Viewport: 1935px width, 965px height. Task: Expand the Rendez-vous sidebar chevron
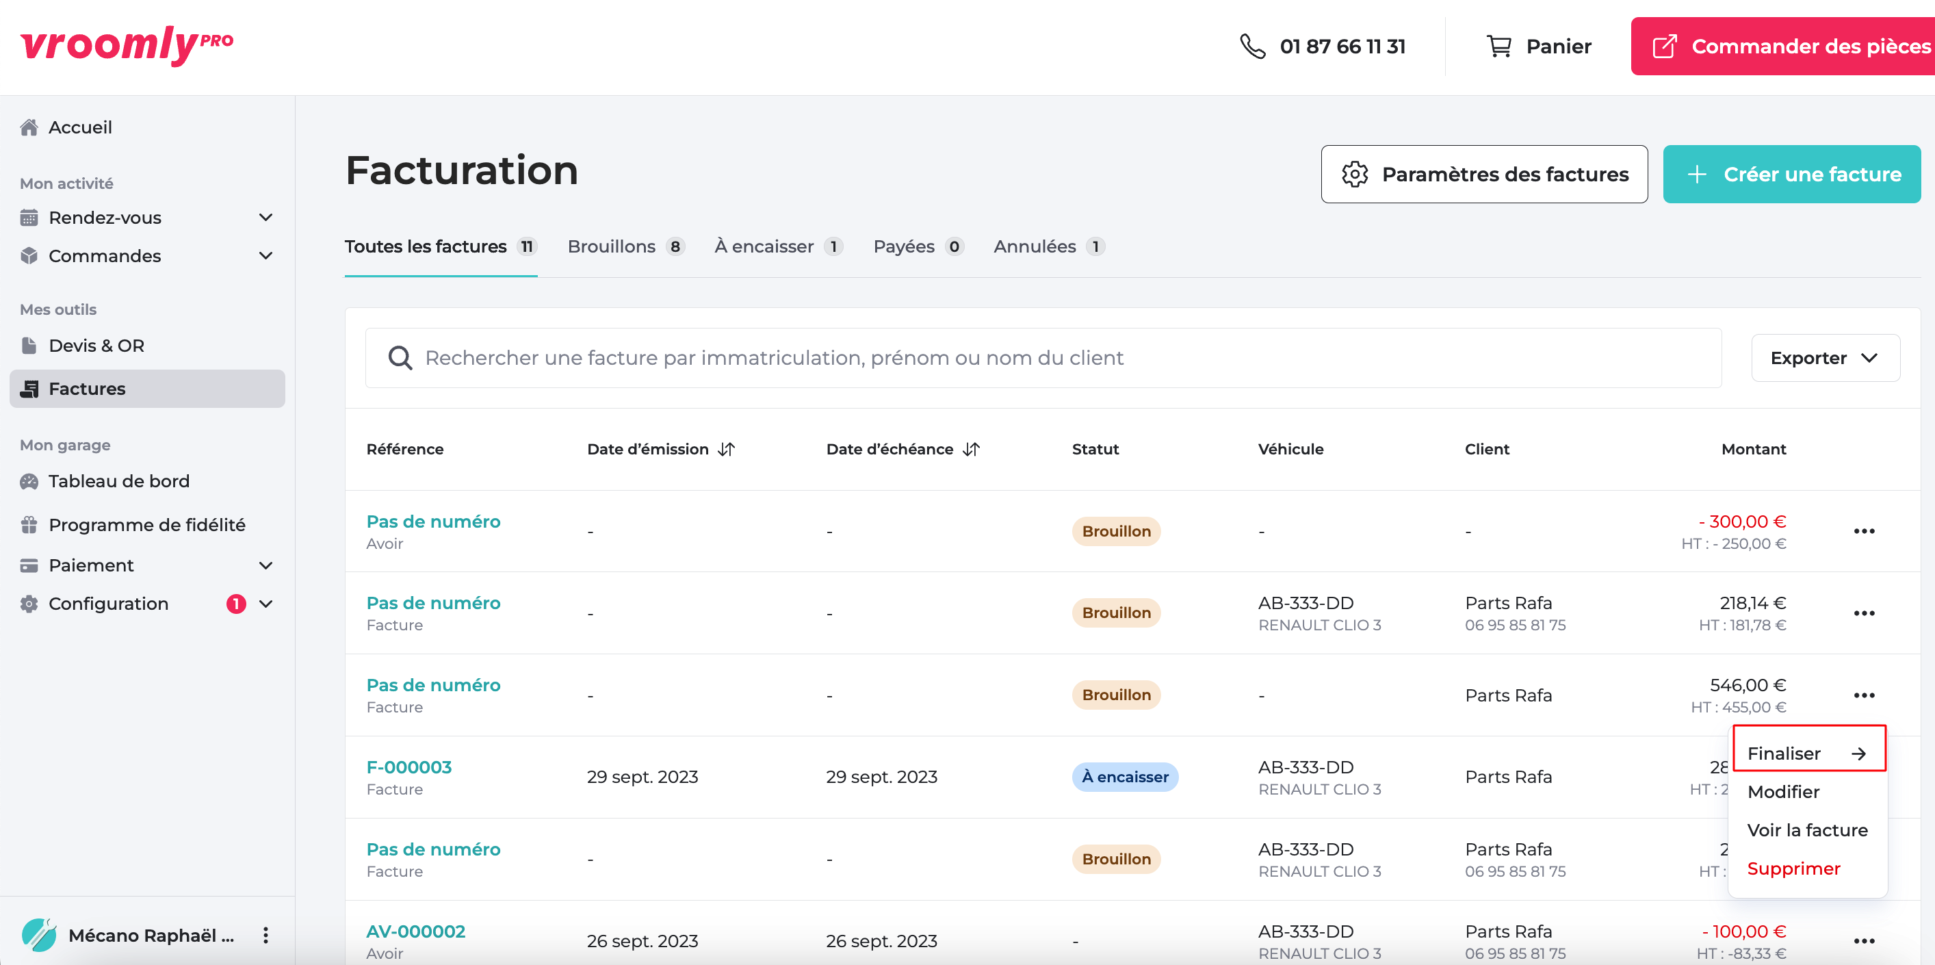(265, 218)
